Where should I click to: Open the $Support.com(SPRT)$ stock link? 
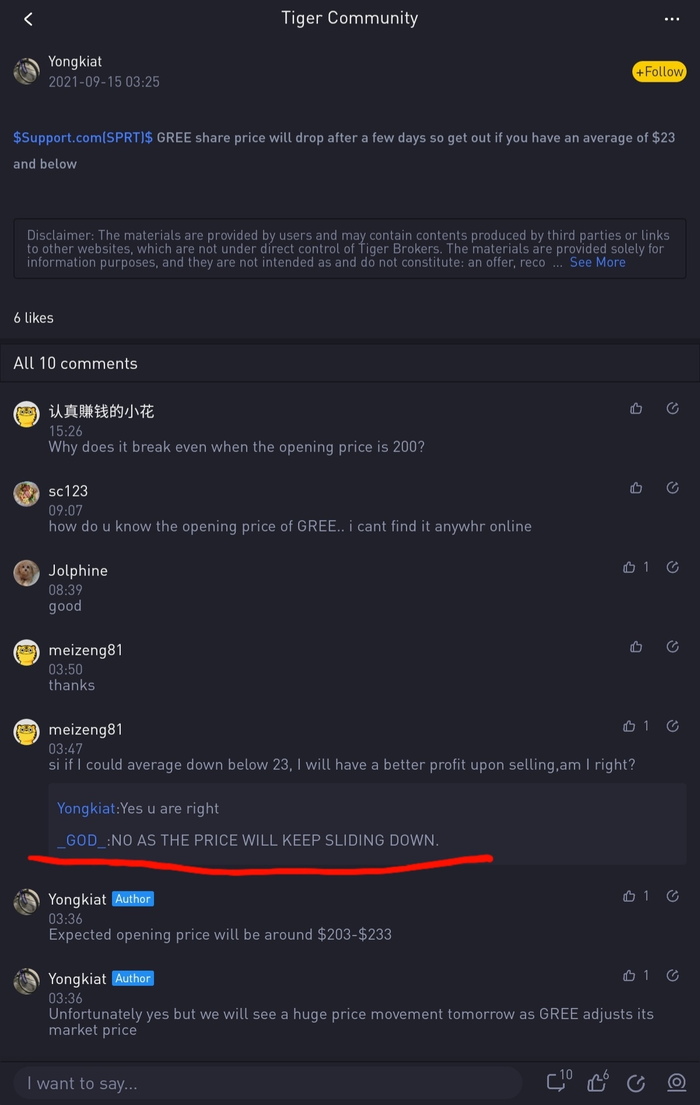(83, 138)
